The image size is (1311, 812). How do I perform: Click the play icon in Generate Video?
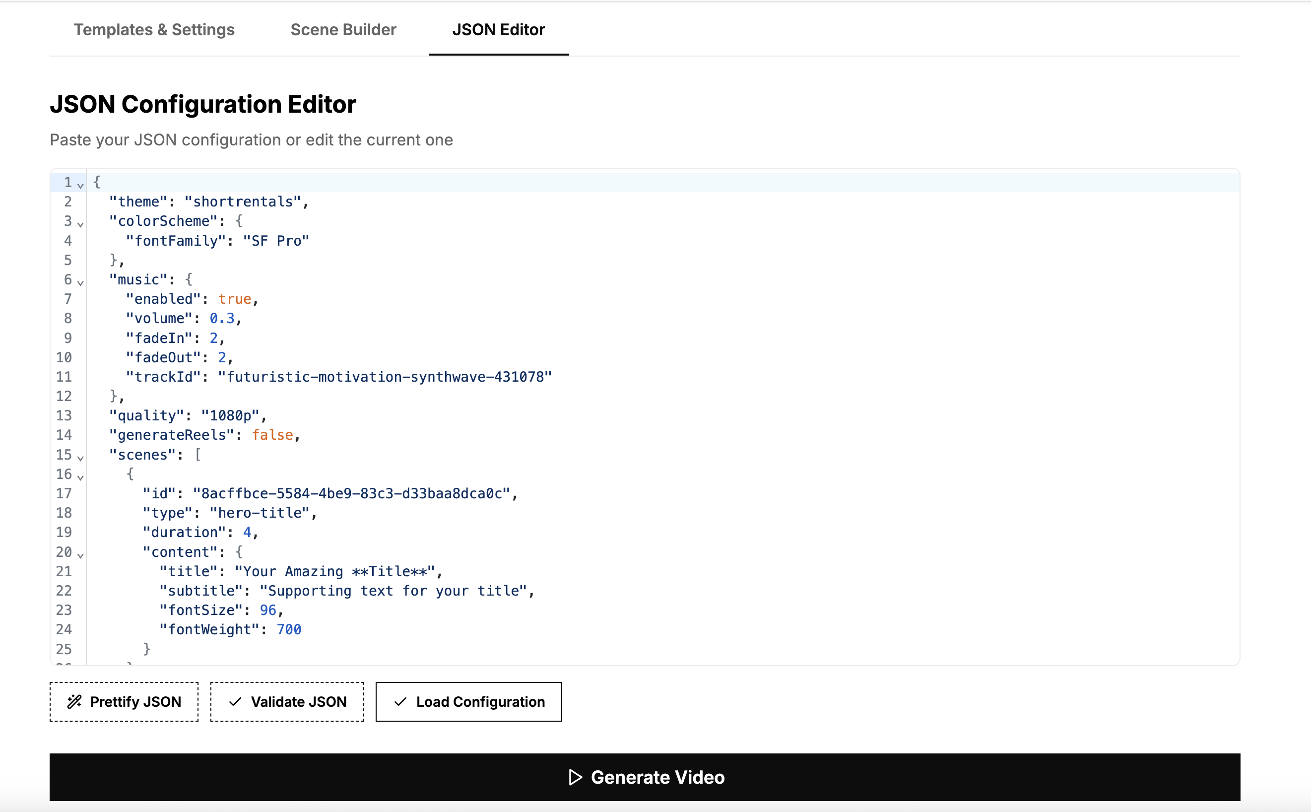click(x=575, y=777)
